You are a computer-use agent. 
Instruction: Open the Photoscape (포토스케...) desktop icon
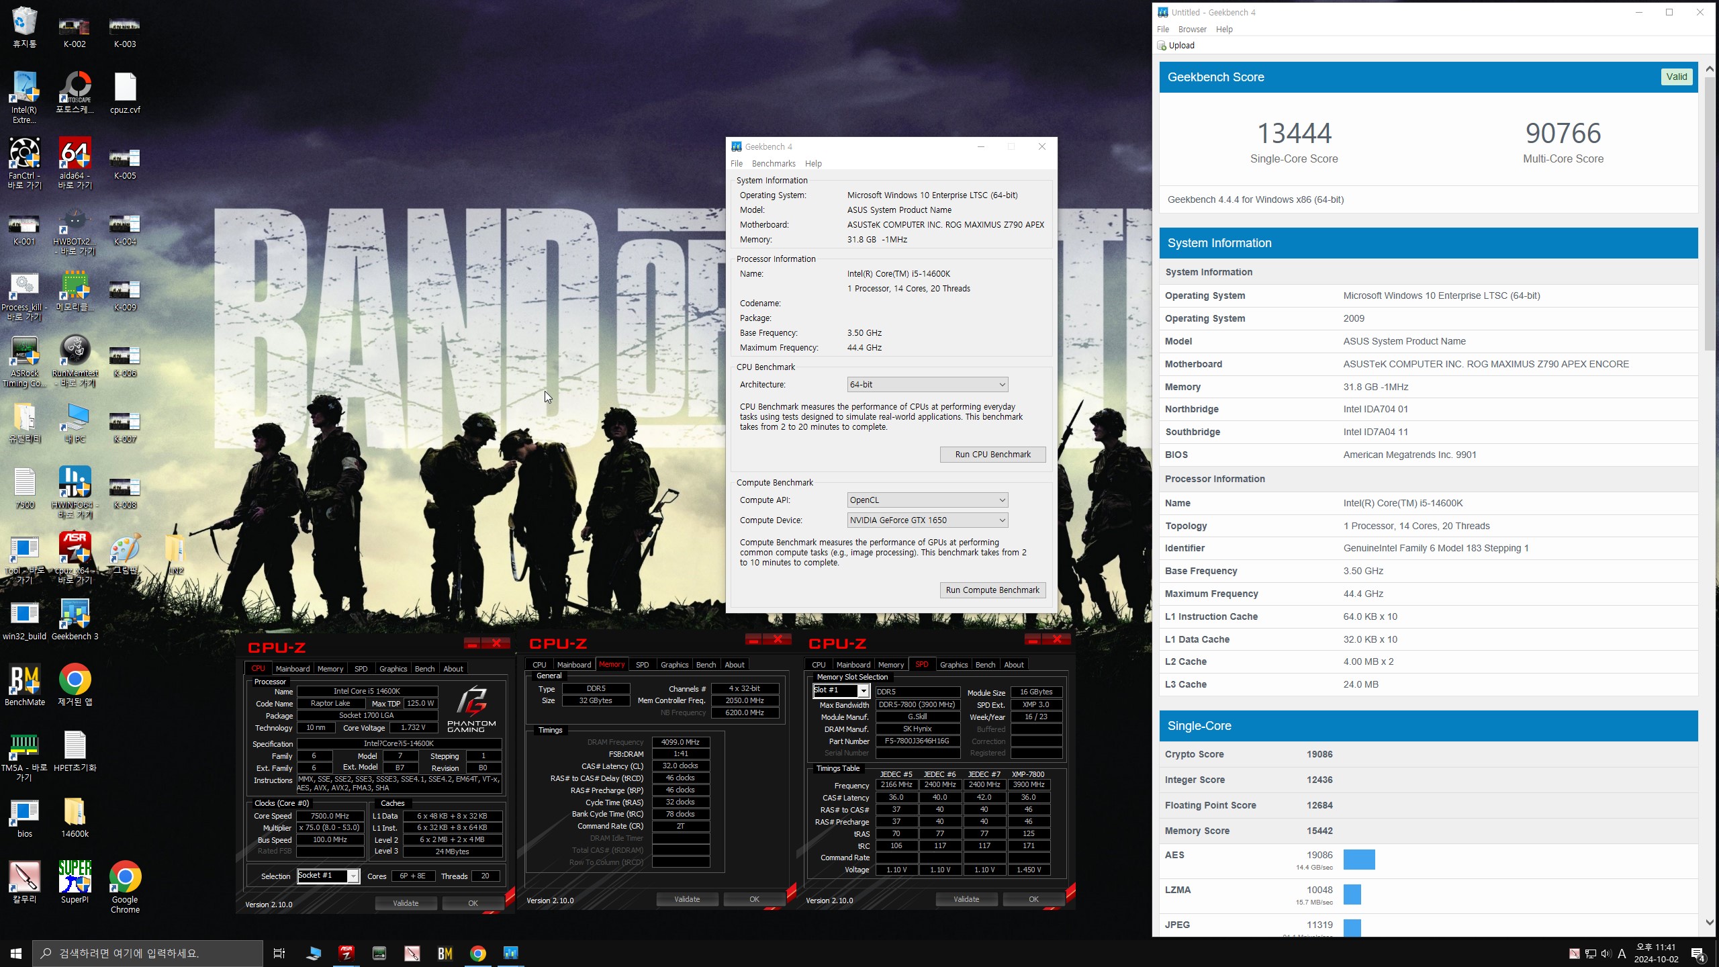pyautogui.click(x=75, y=93)
